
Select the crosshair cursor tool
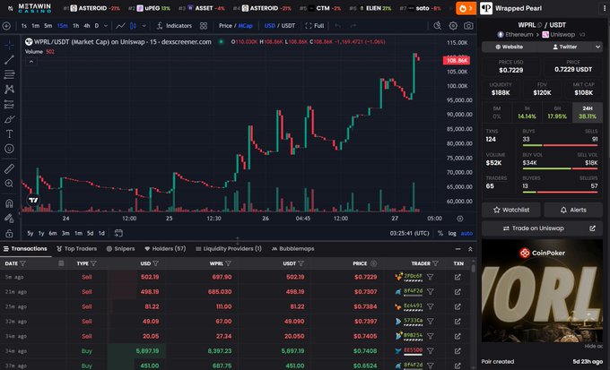(x=9, y=45)
